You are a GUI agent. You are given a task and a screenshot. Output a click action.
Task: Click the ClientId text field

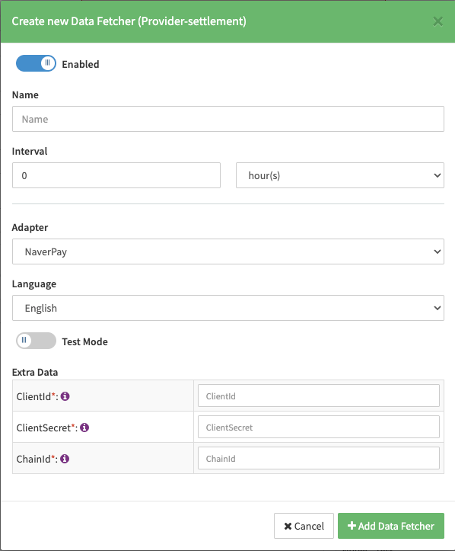[x=319, y=396]
